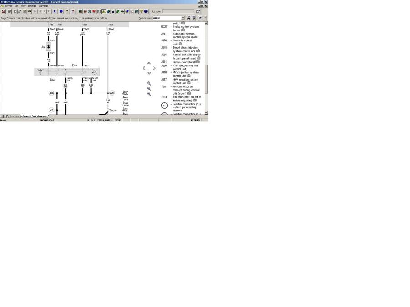Open the Warnings menu
This screenshot has height=307, width=410.
[43, 6]
